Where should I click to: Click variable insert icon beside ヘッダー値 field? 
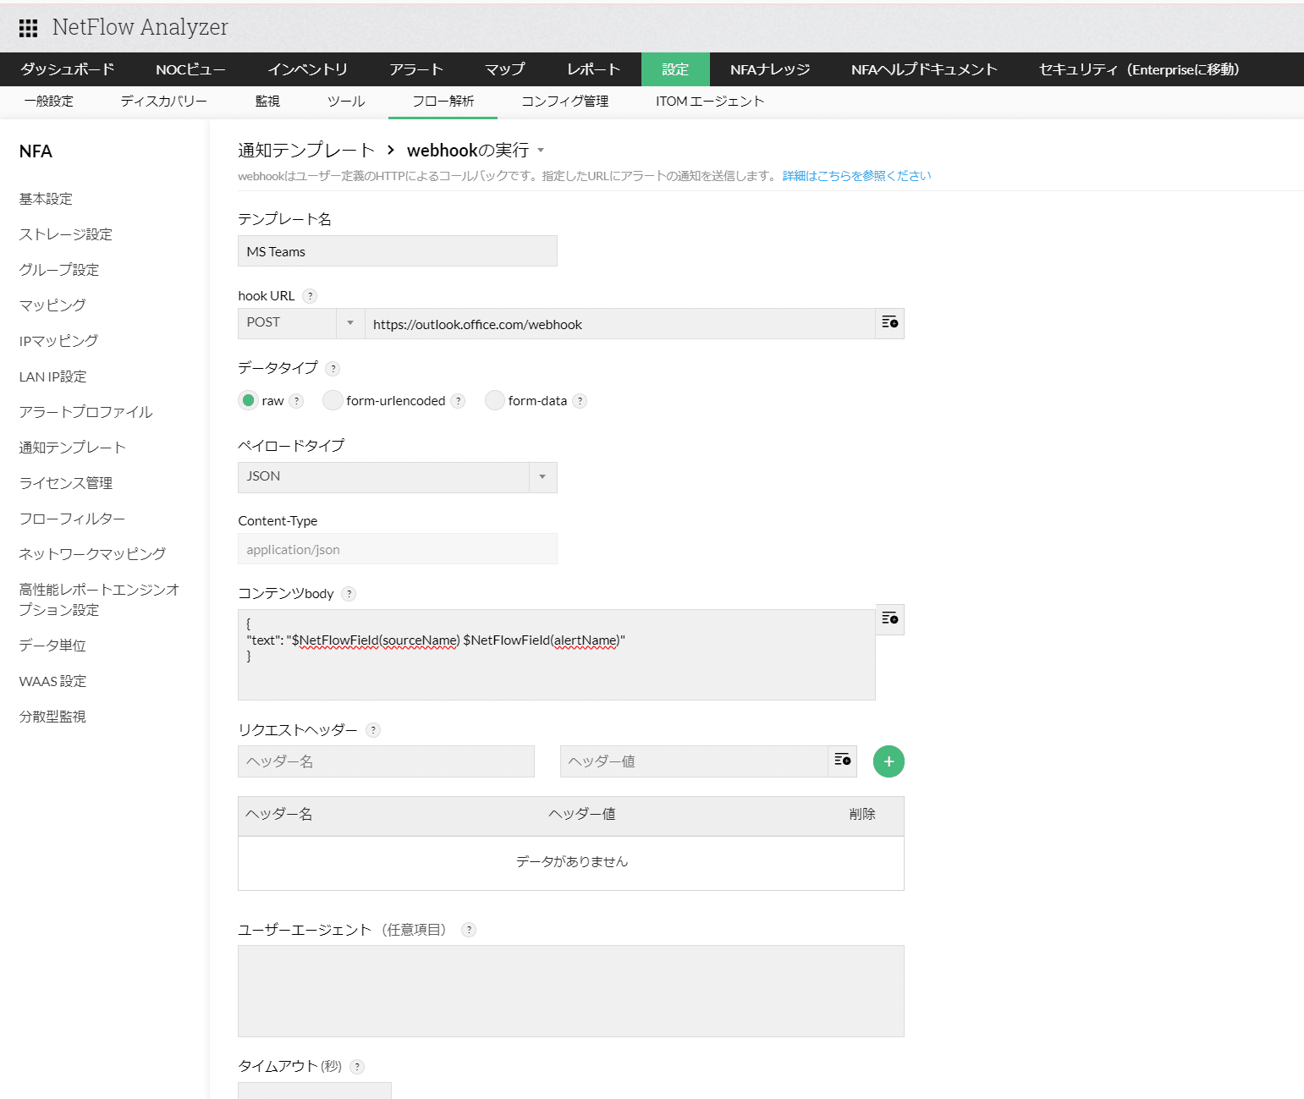coord(842,761)
